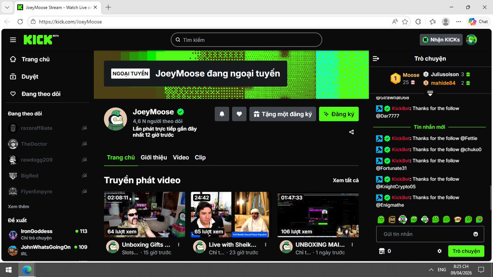Add page to favorites star icon
Image resolution: width=493 pixels, height=277 pixels.
tap(405, 22)
